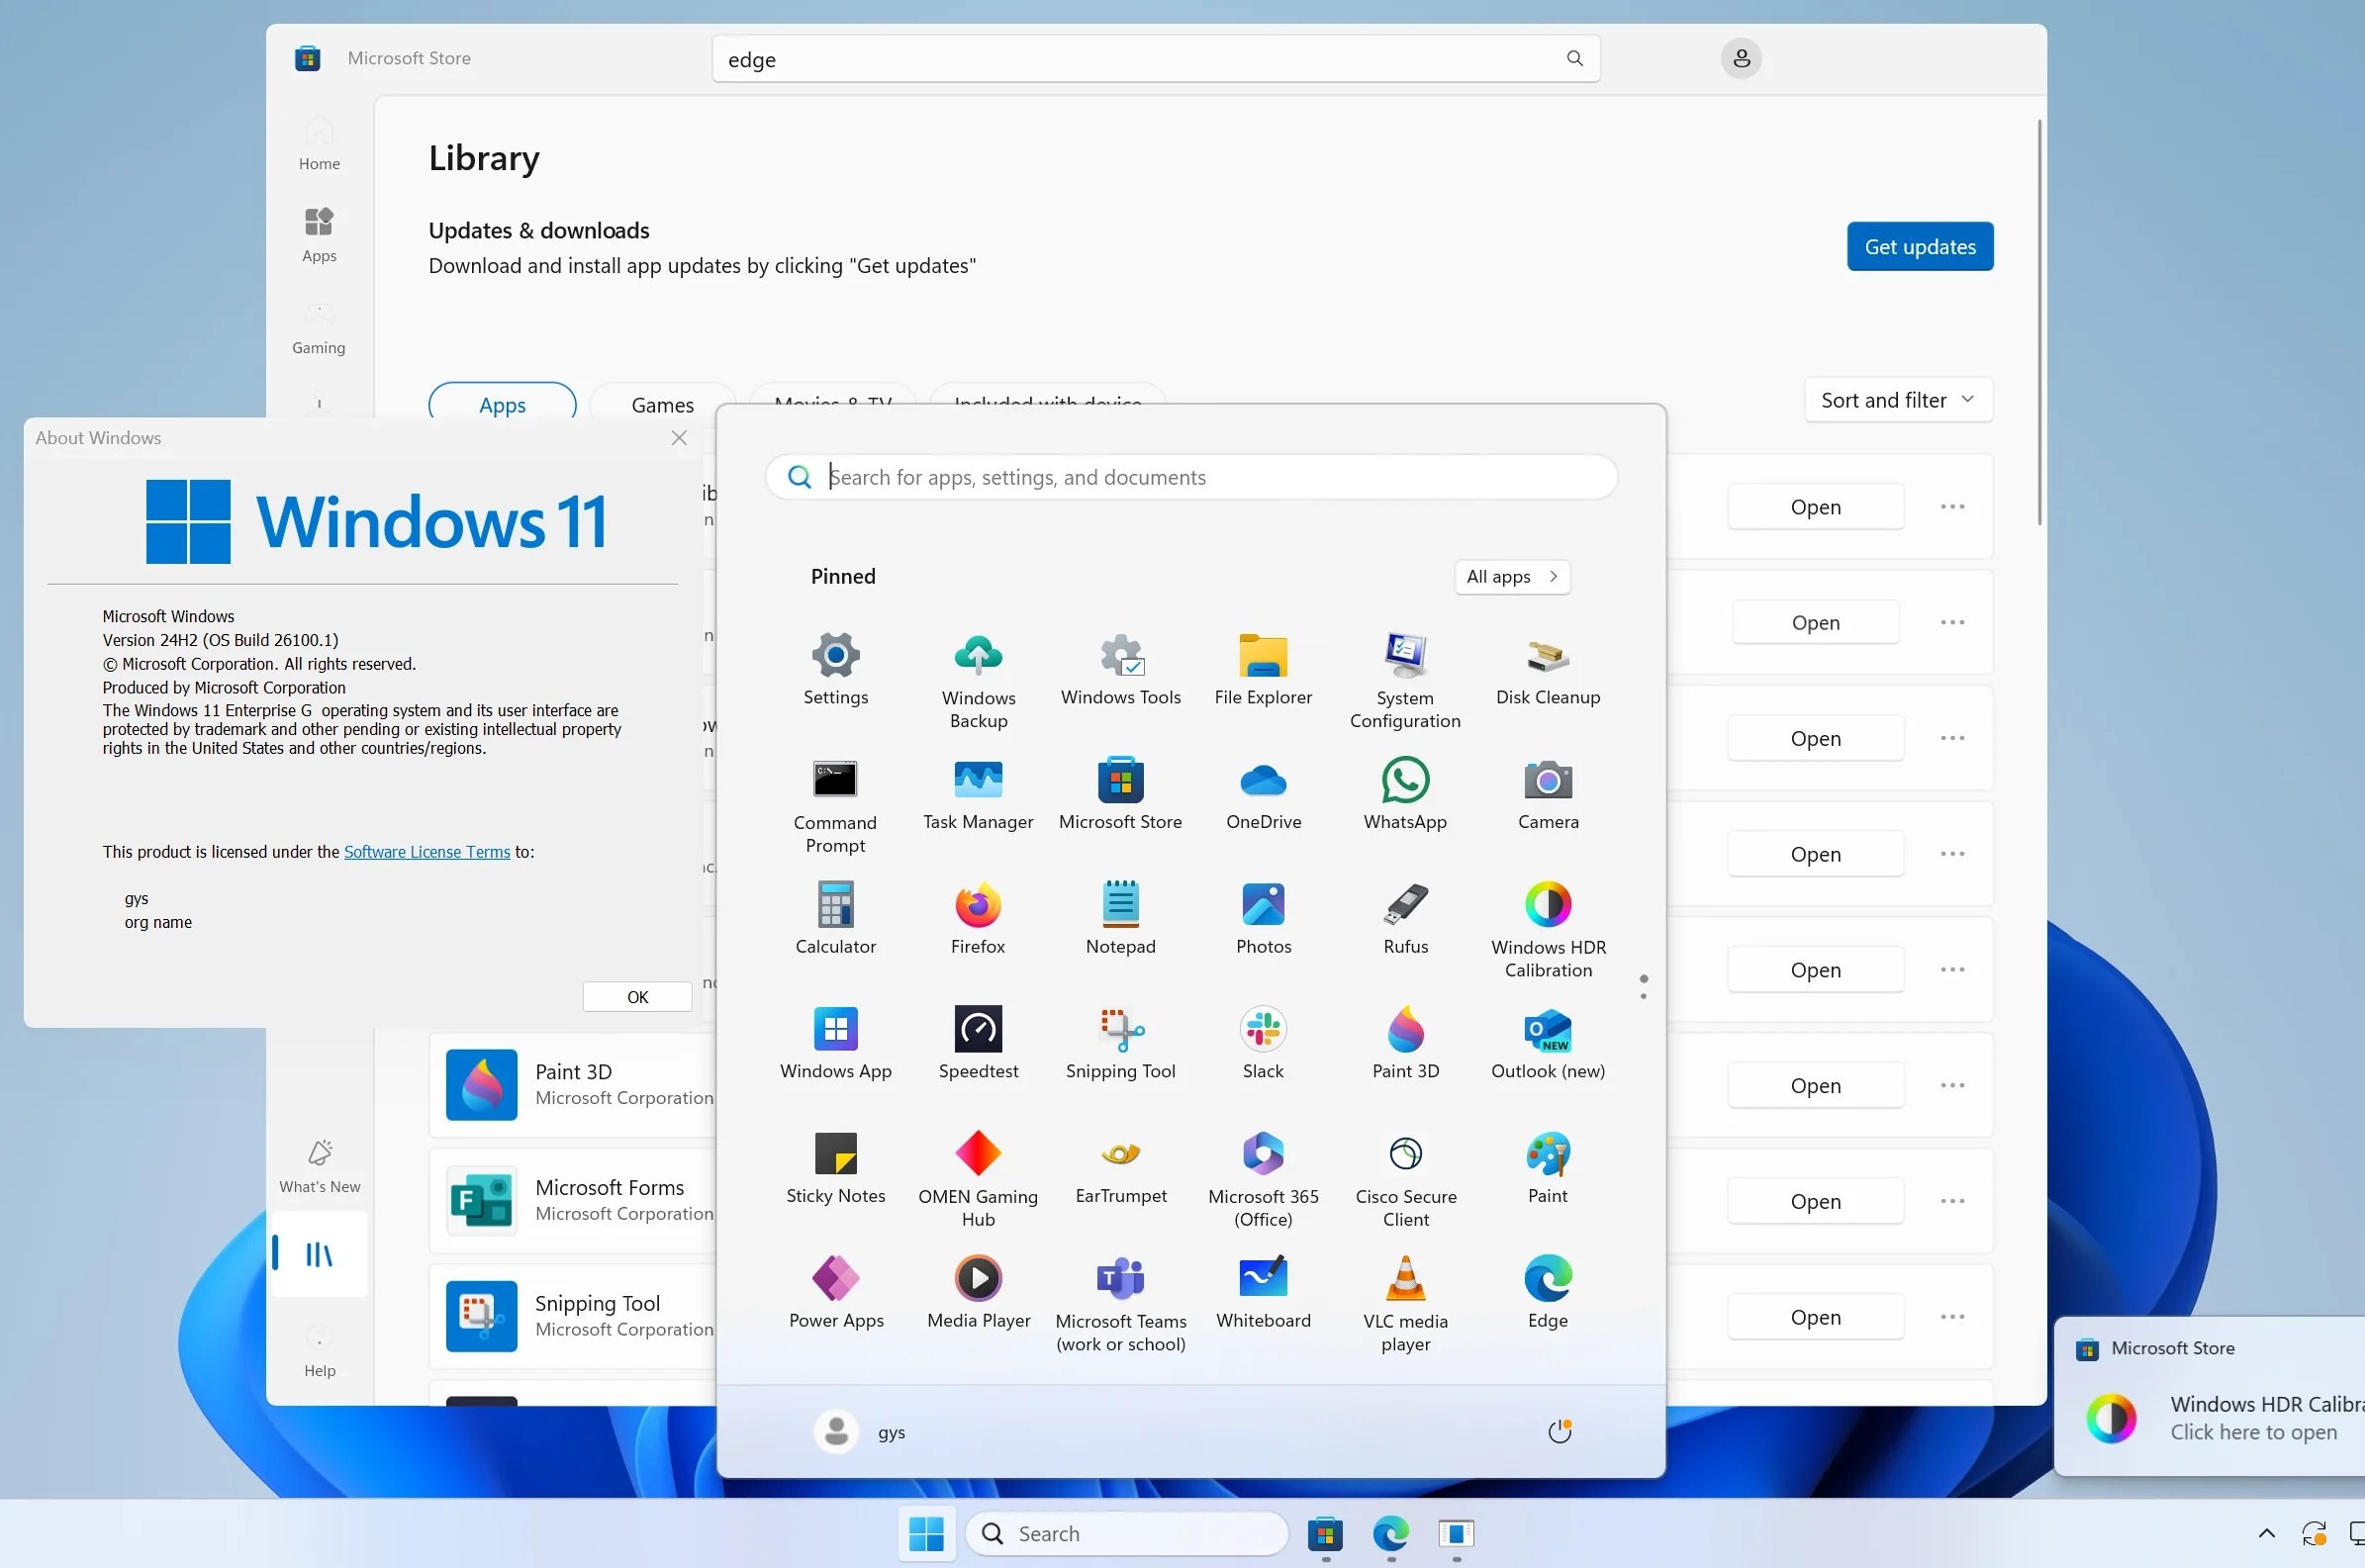Open Microsoft Store in pinned apps
The width and height of the screenshot is (2365, 1568).
coord(1120,794)
